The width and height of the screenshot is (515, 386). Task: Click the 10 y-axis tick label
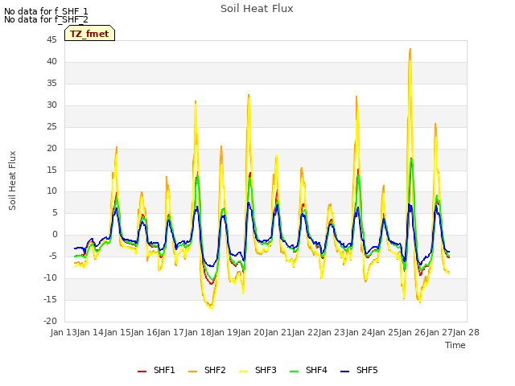(x=51, y=191)
